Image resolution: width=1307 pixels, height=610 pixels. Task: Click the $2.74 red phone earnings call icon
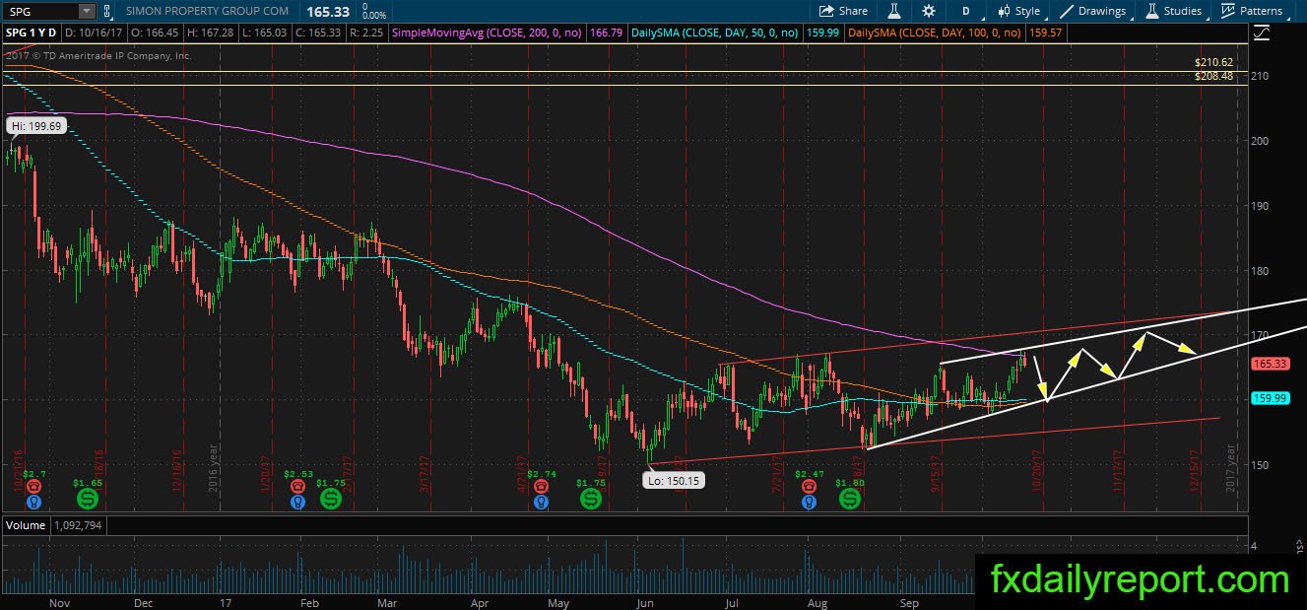click(x=540, y=487)
